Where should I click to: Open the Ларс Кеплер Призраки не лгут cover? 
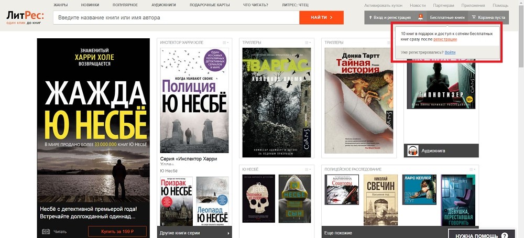click(419, 190)
